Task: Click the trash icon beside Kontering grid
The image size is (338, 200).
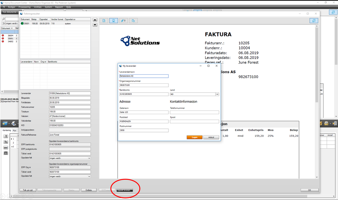Action: pyautogui.click(x=6, y=136)
